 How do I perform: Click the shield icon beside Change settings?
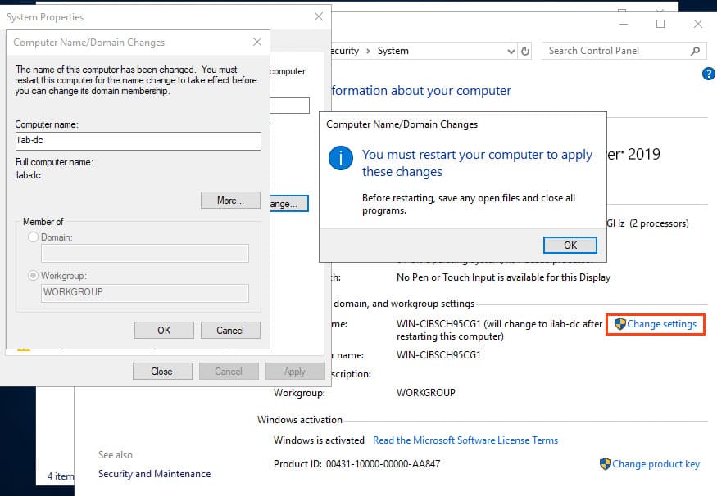click(x=619, y=324)
